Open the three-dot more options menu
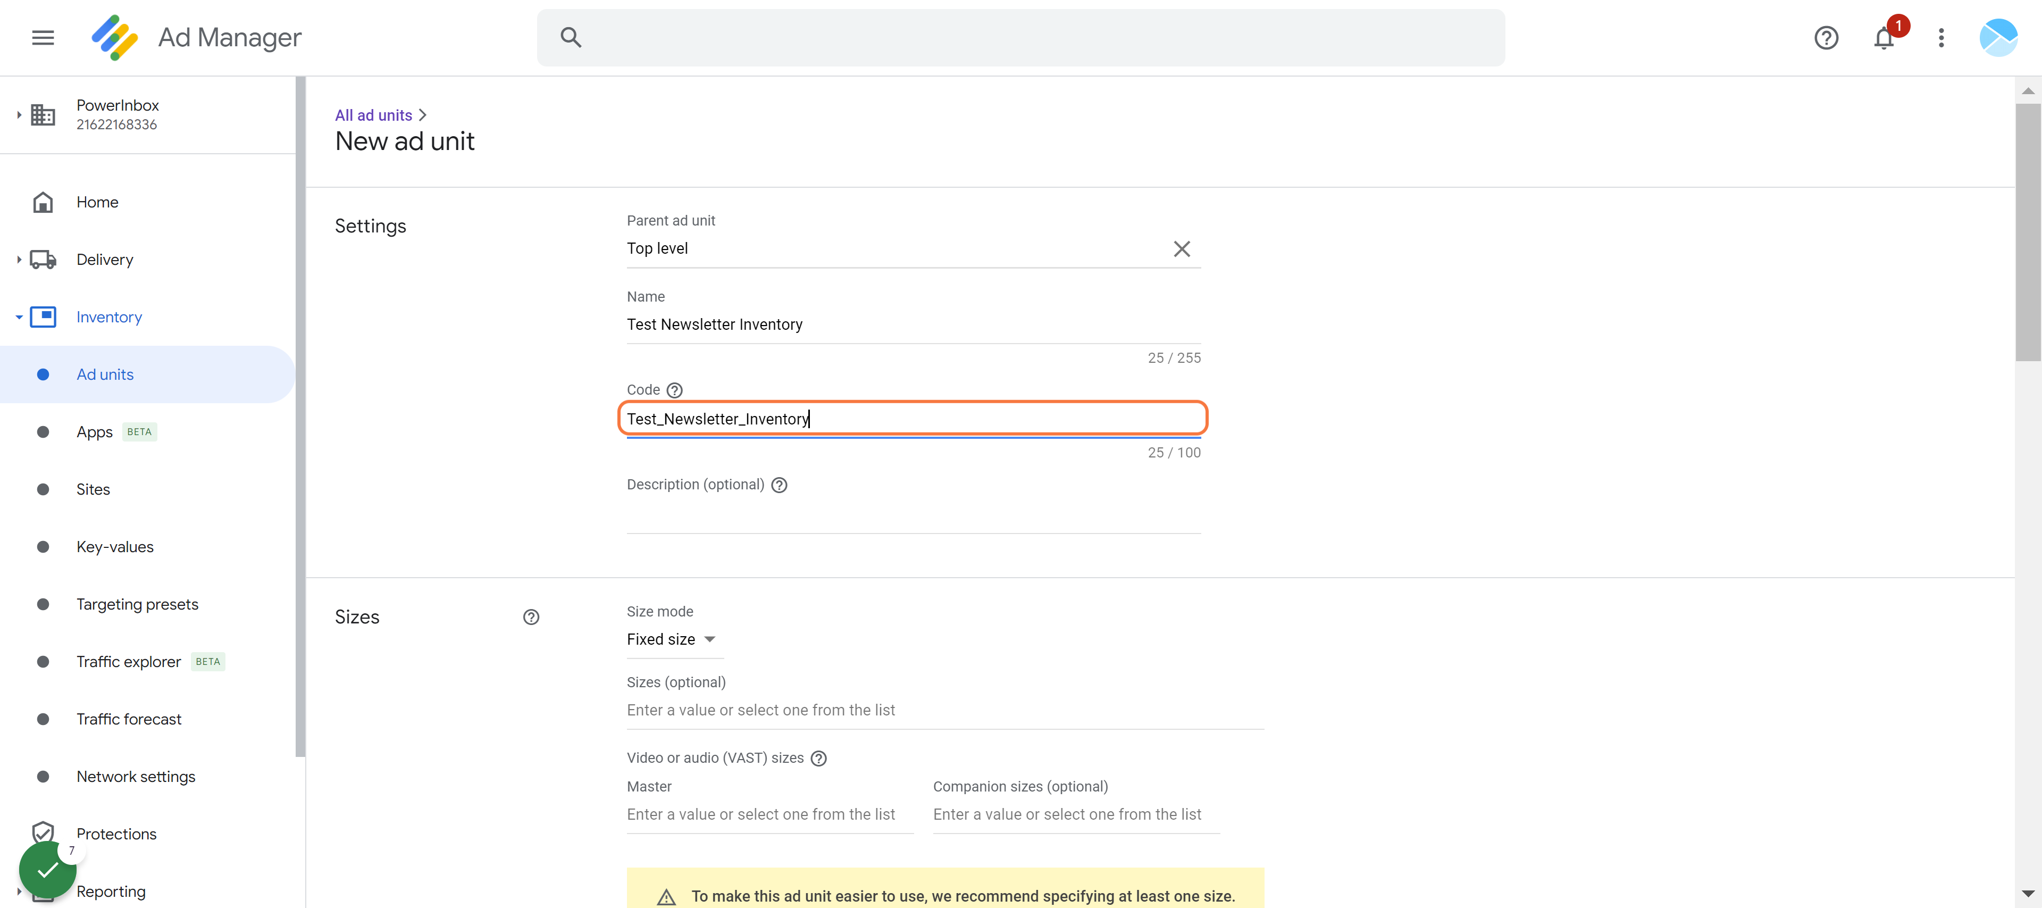 pyautogui.click(x=1940, y=37)
